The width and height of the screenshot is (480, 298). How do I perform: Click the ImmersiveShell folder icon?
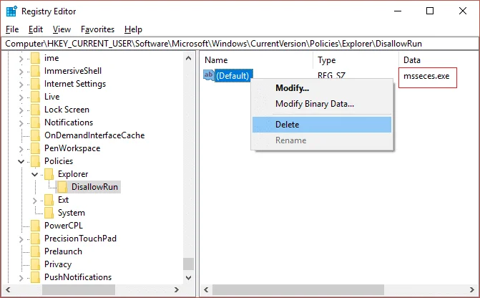point(35,71)
